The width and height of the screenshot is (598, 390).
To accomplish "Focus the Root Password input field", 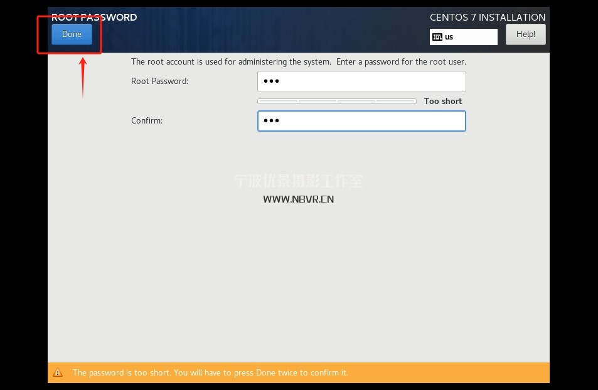I will pyautogui.click(x=361, y=82).
